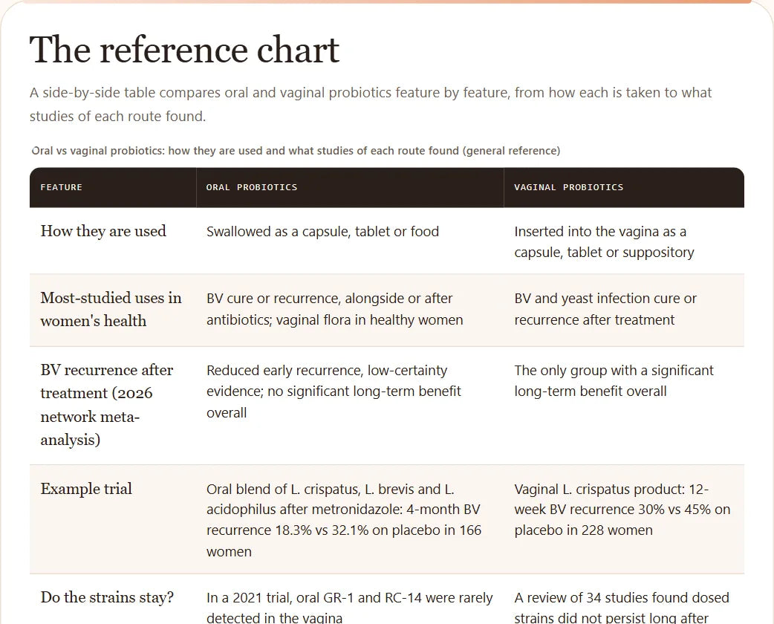Image resolution: width=774 pixels, height=624 pixels.
Task: Select the 'Do the strains stay?' row label
Action: 107,597
